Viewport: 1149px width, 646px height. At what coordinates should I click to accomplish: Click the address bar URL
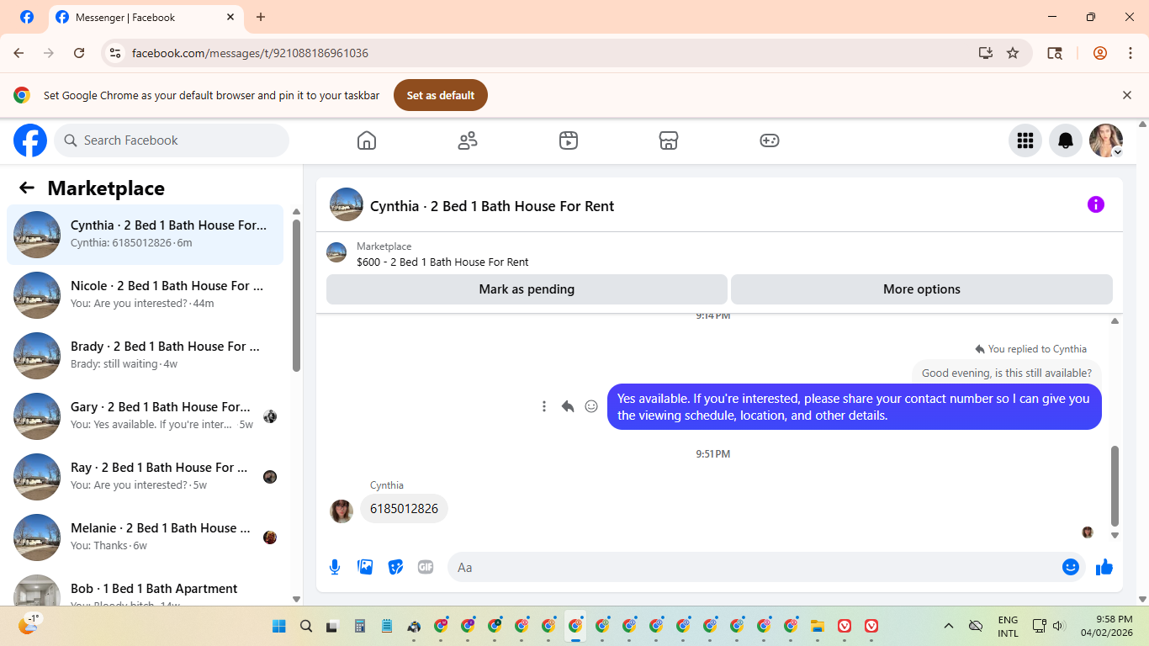(250, 53)
